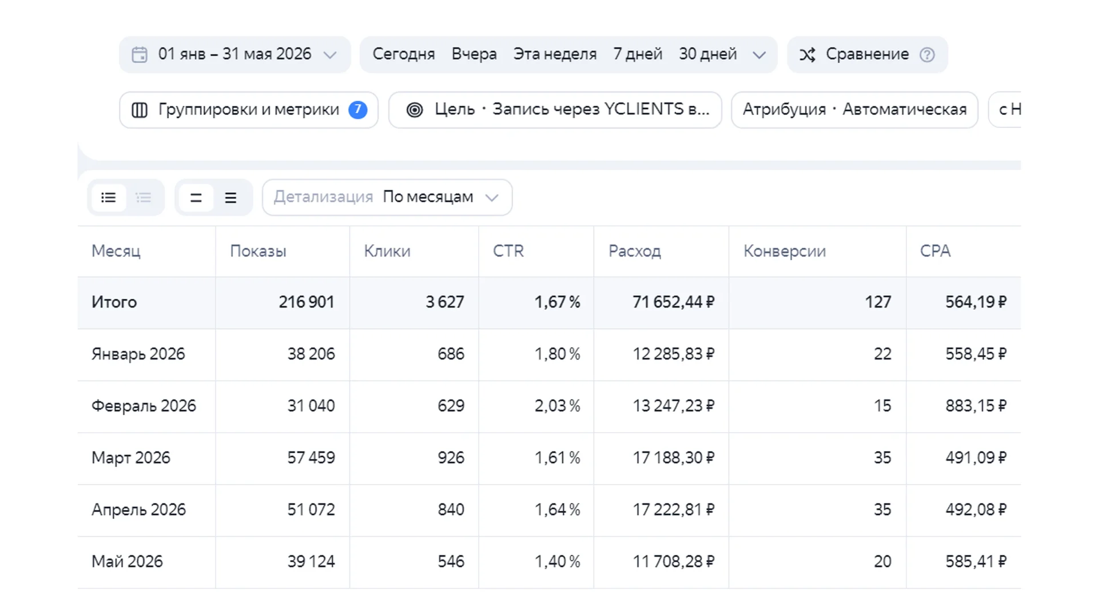
Task: Switch to flat list view
Action: pos(109,198)
